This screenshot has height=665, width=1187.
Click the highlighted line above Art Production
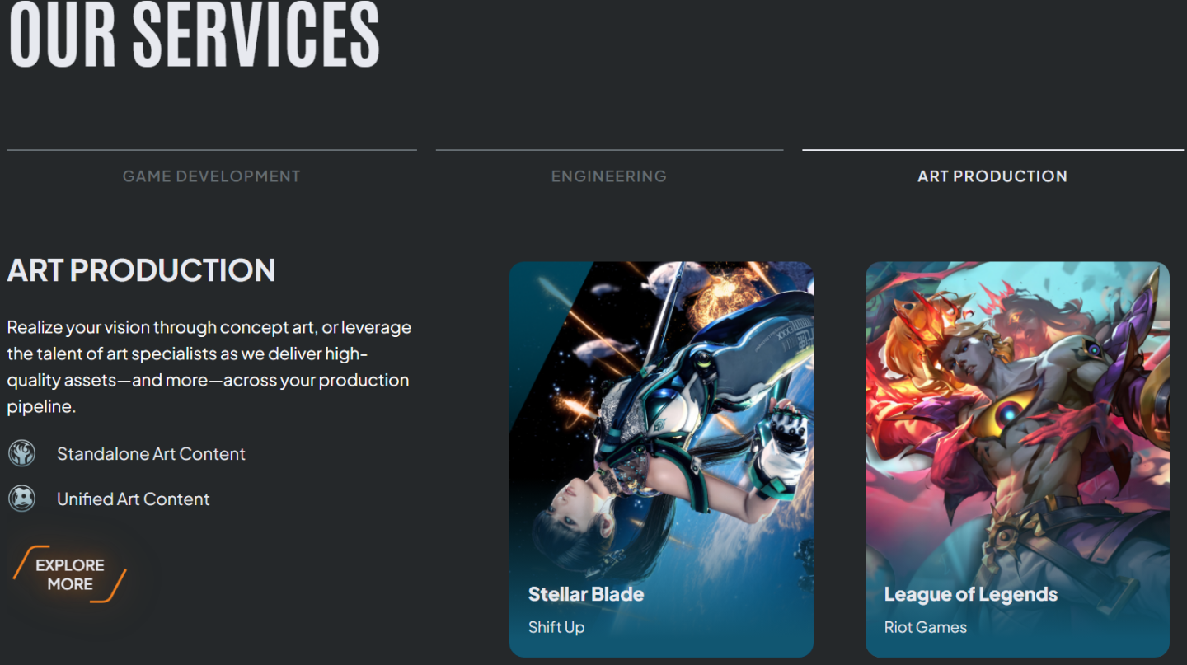click(992, 150)
